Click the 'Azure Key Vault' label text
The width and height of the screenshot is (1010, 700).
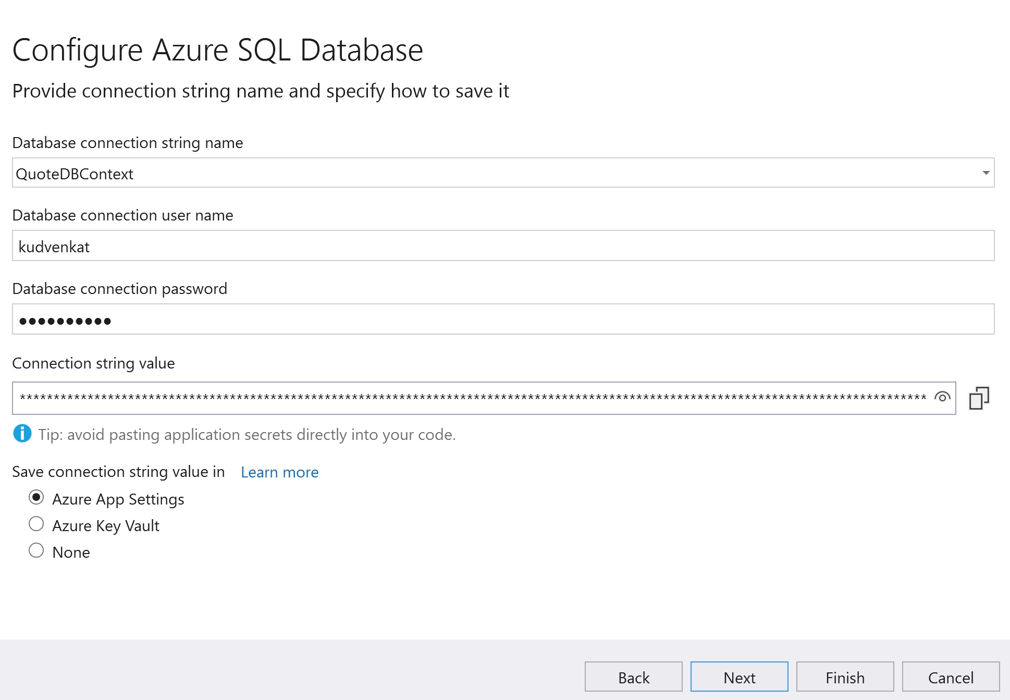[106, 526]
